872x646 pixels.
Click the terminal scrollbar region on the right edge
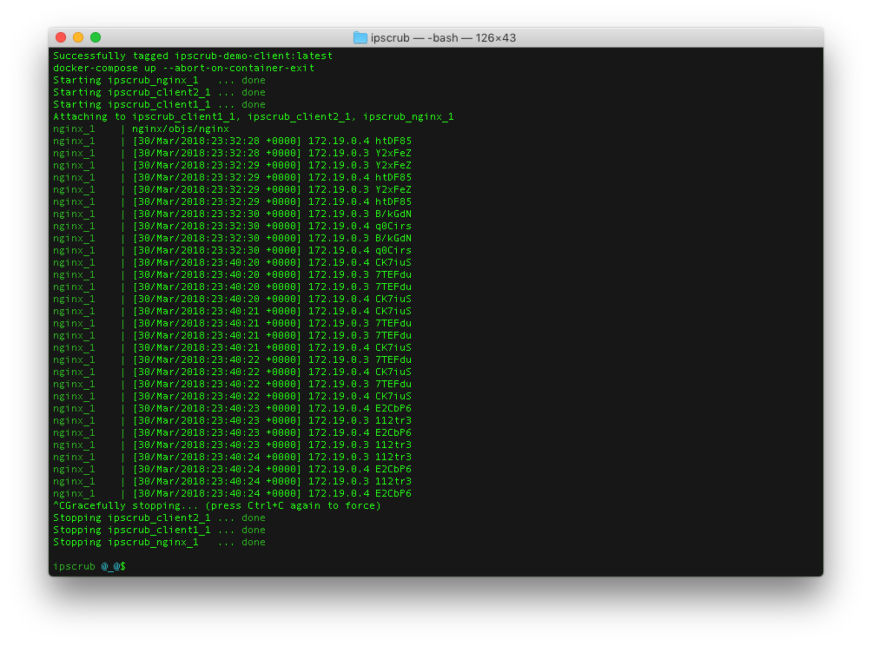817,304
